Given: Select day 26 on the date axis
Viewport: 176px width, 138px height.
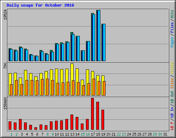Looking at the screenshot, I should (139, 134).
